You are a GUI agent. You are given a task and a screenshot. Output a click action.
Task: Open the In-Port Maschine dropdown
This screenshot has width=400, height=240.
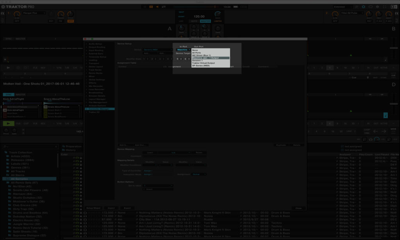tap(184, 50)
